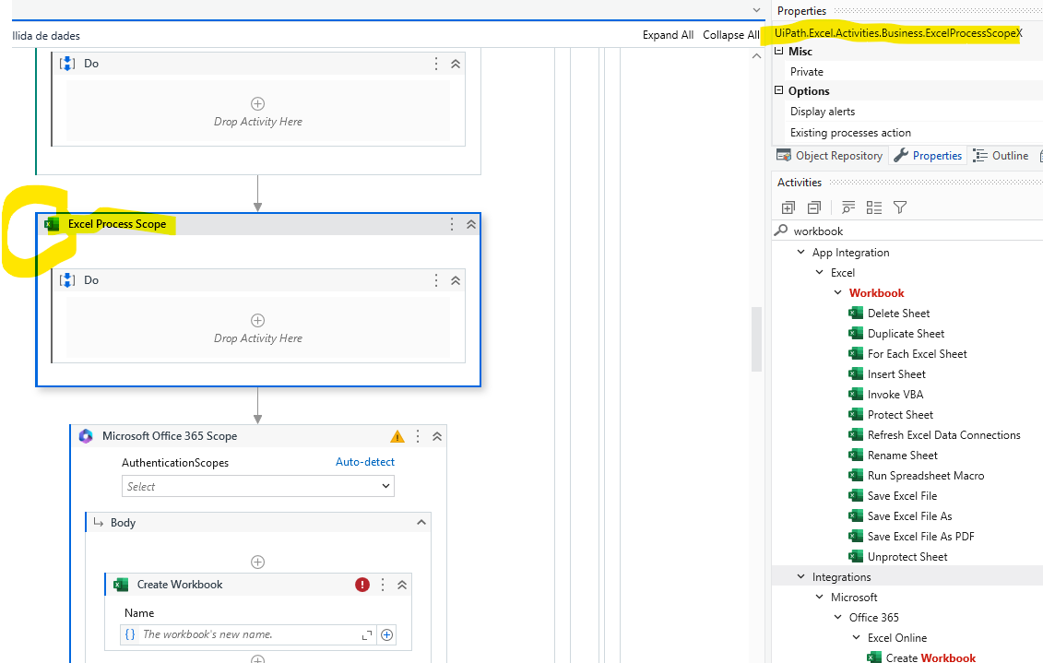Add activity in the top Do drop area
The image size is (1043, 663).
tap(257, 104)
